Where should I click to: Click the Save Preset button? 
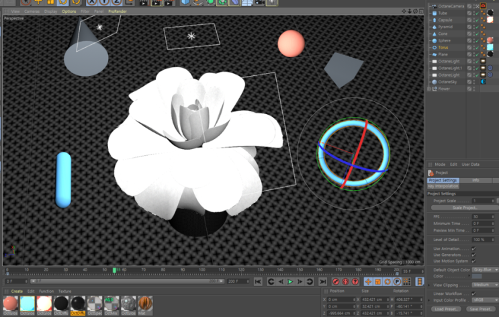point(480,309)
